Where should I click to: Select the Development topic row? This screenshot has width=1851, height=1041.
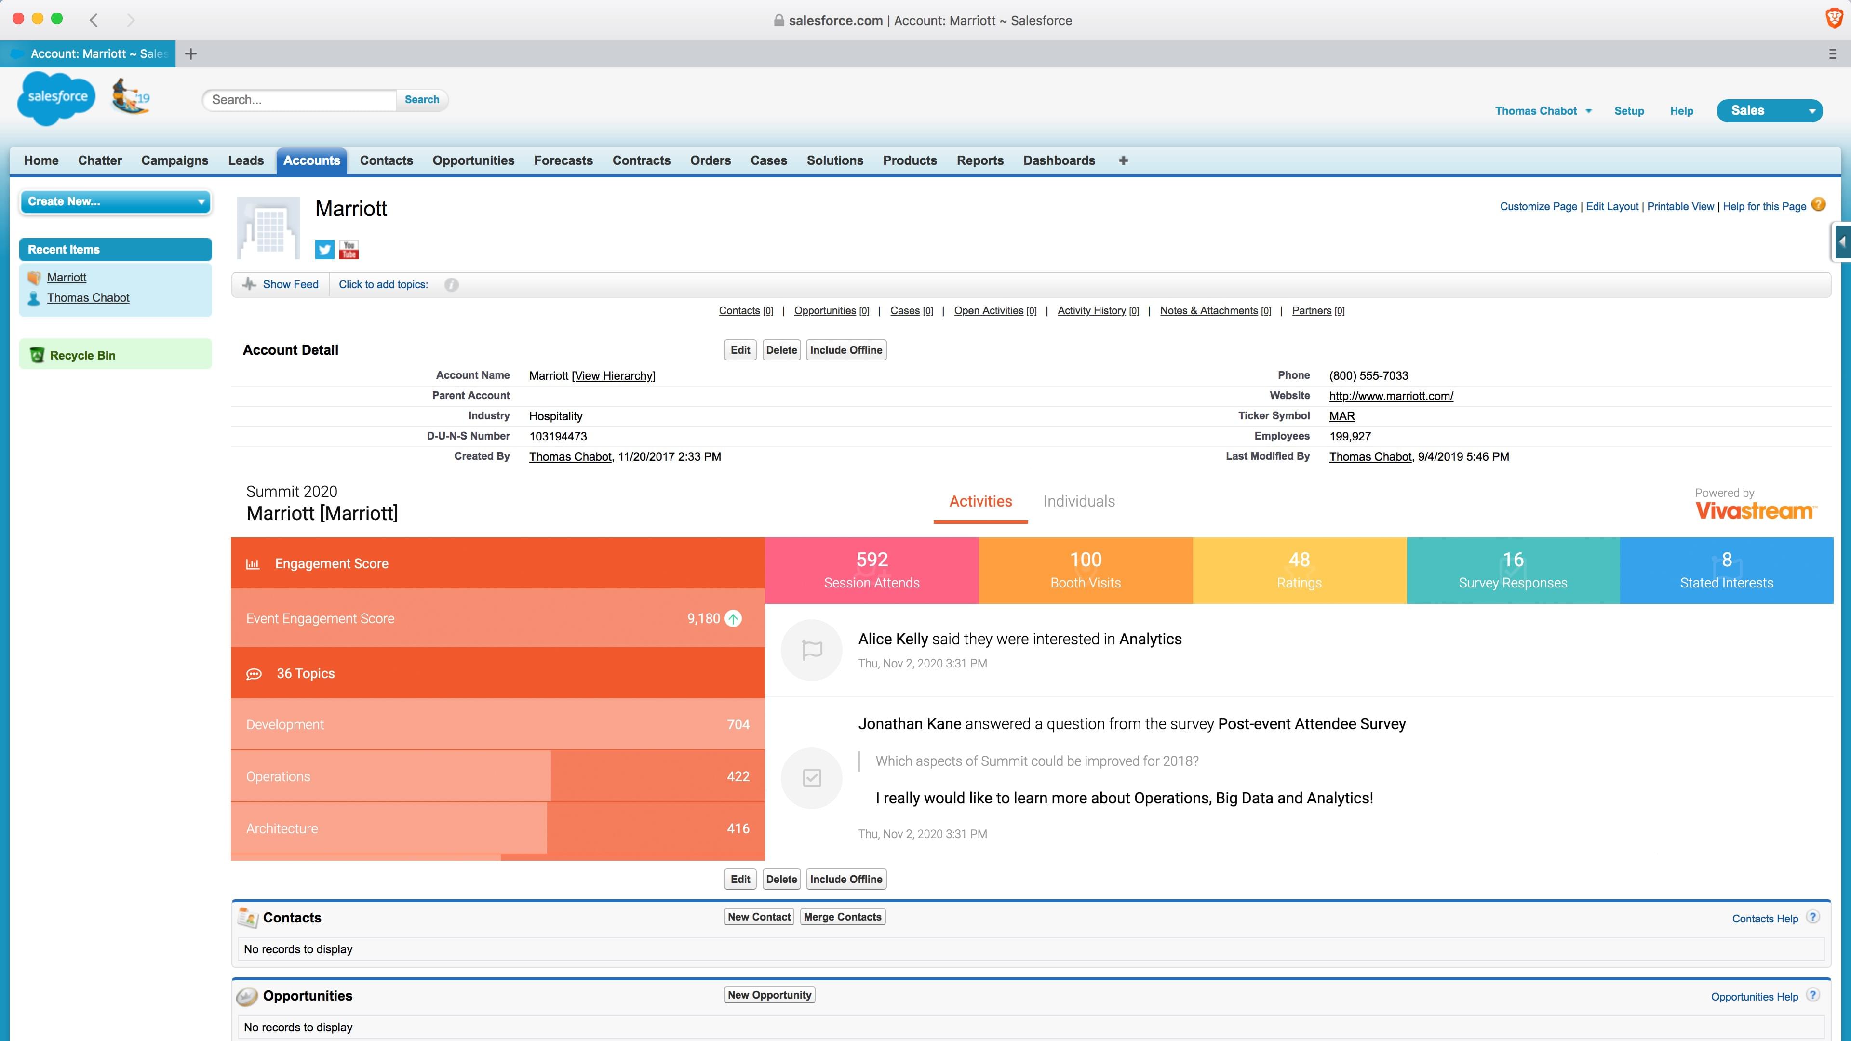[497, 724]
